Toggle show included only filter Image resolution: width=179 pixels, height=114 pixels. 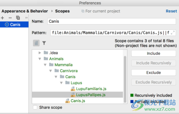coord(44,43)
